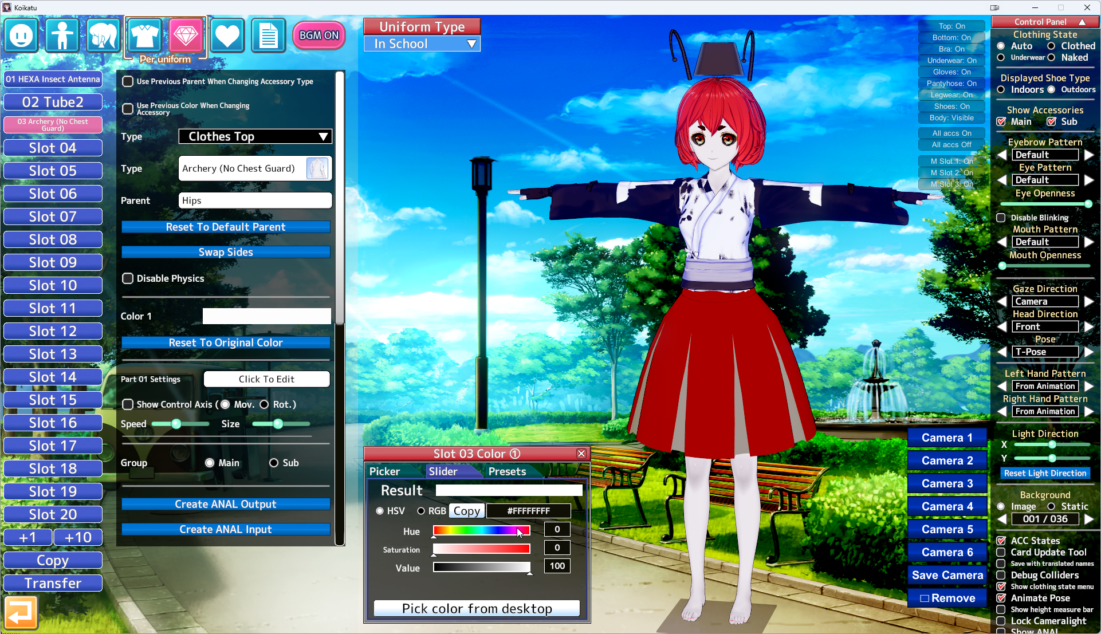Open the Body category icon

[62, 36]
